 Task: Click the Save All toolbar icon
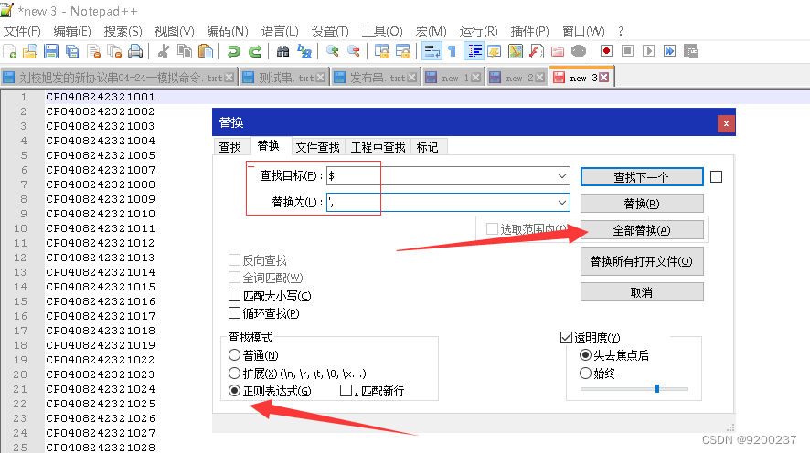[x=72, y=51]
